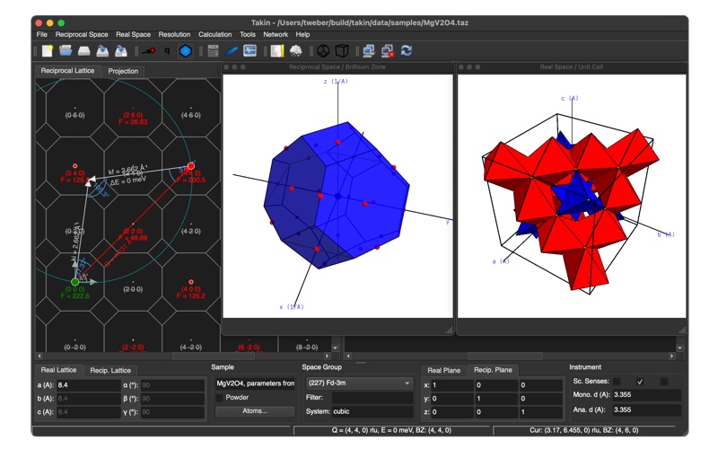This screenshot has width=718, height=449.
Task: Open the File menu
Action: tap(41, 34)
